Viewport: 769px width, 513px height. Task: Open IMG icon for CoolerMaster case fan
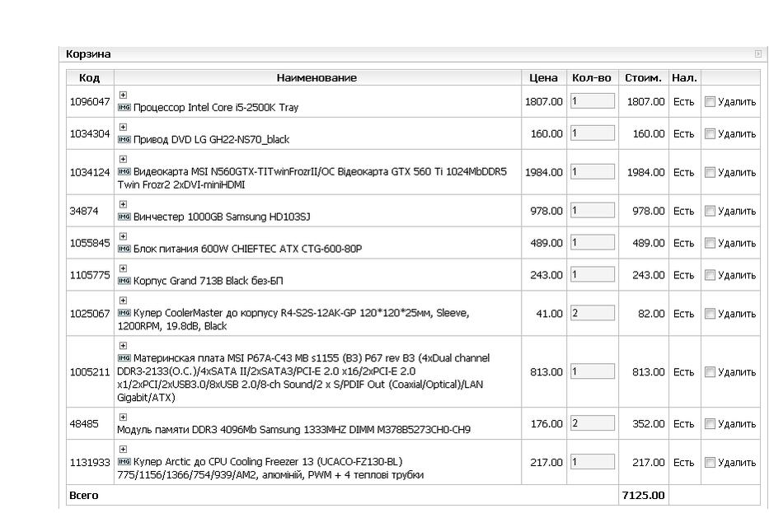124,313
